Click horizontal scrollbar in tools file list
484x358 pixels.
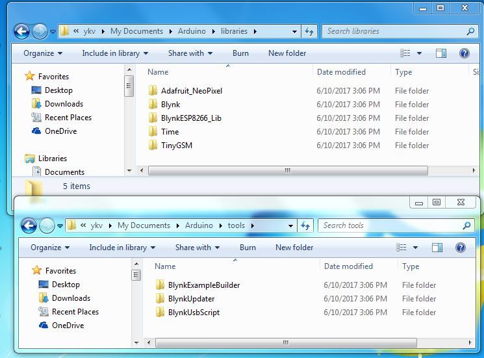click(x=286, y=342)
